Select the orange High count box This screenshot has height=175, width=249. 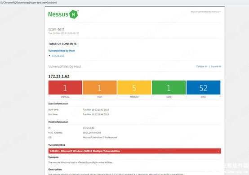tap(100, 87)
